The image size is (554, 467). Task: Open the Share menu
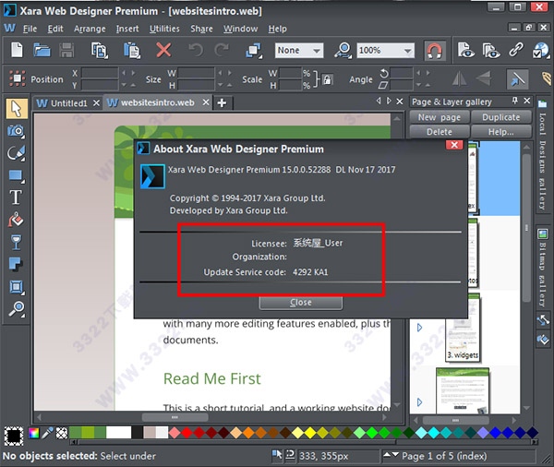point(201,29)
